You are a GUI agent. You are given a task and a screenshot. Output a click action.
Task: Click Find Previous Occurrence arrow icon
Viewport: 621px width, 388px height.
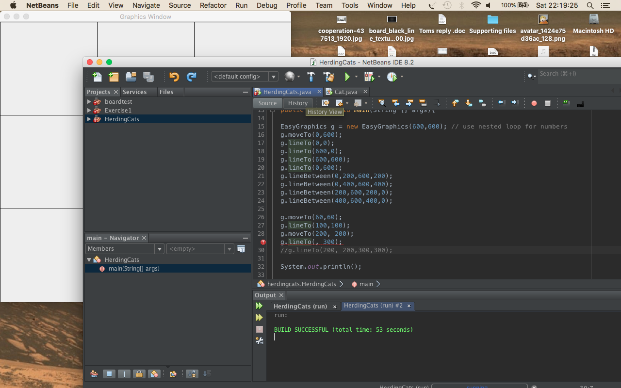pos(396,103)
